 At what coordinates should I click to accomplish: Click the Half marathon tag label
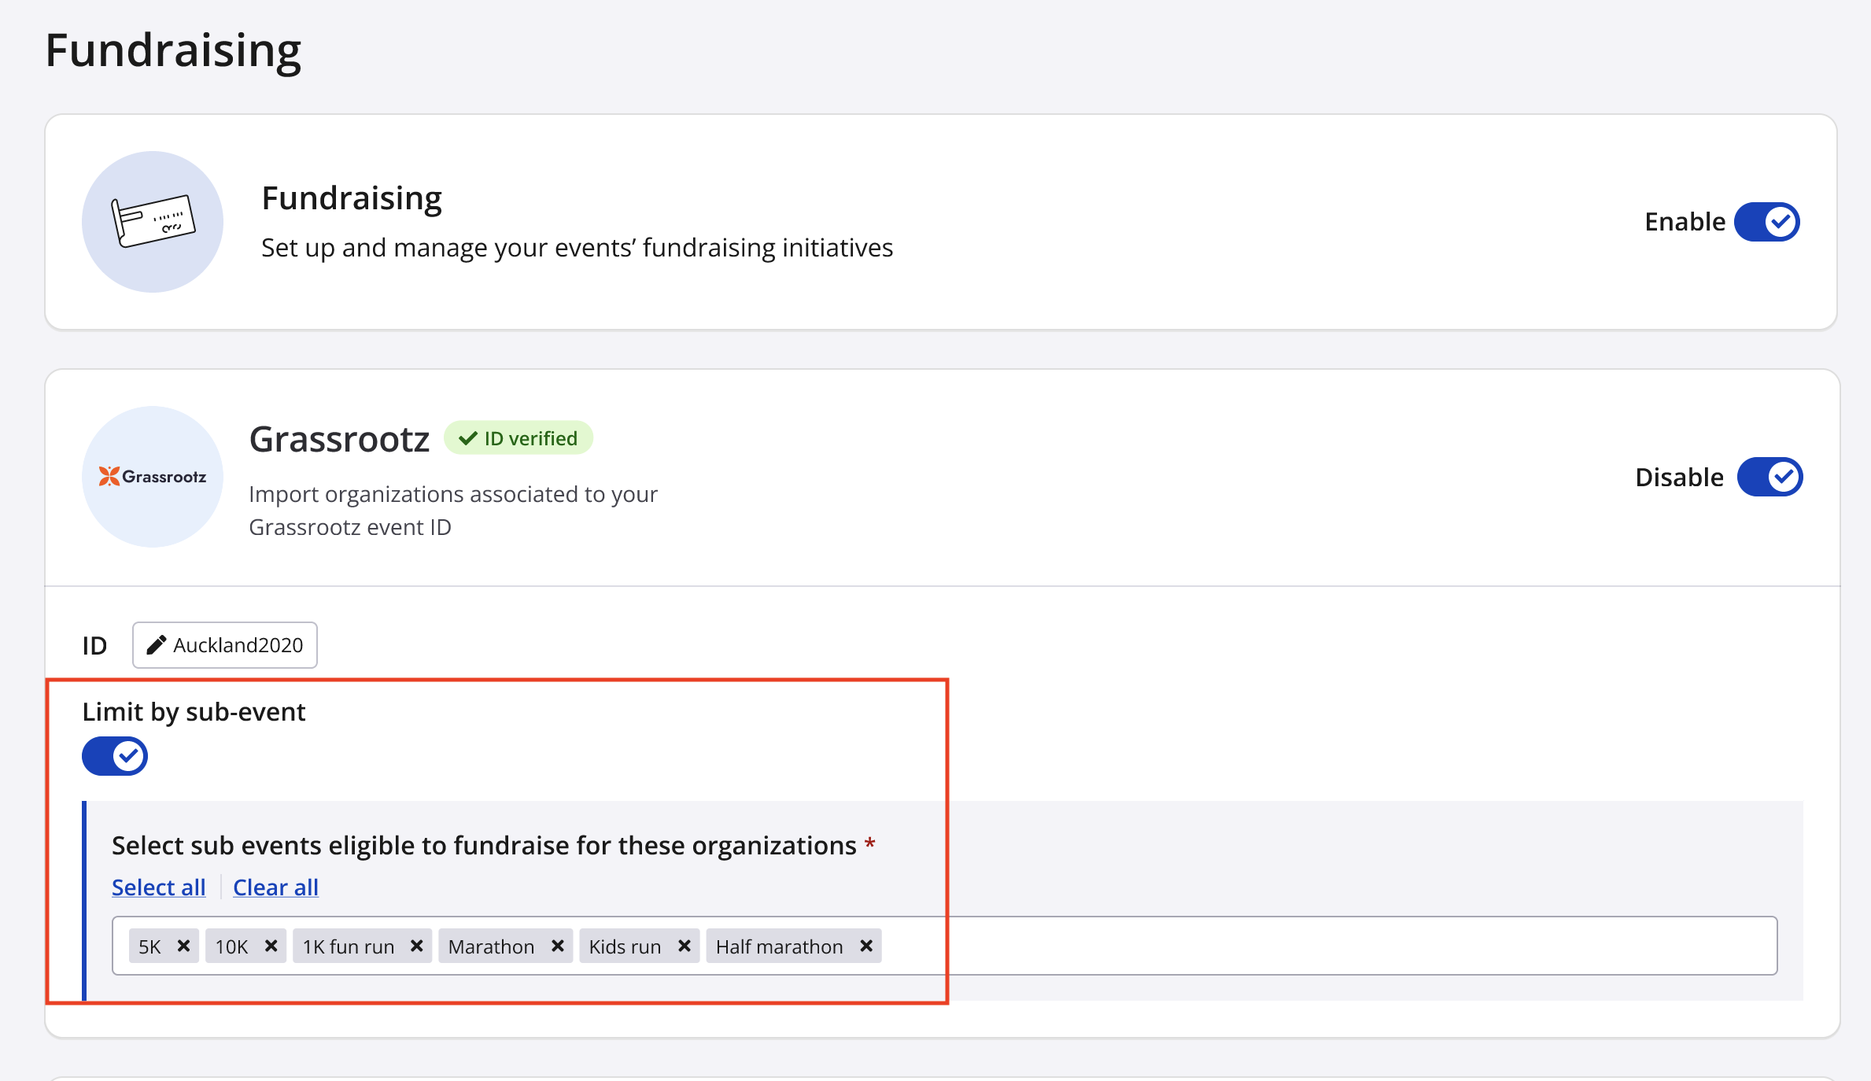(779, 946)
